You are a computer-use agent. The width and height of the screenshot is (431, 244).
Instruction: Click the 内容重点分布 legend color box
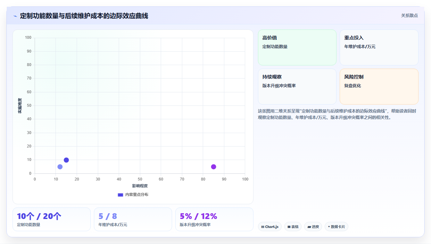tap(120, 195)
